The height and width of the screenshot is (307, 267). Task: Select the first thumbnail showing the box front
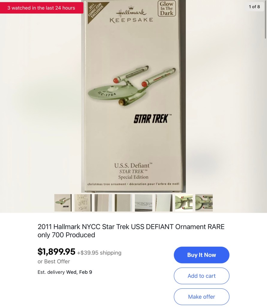tap(63, 203)
